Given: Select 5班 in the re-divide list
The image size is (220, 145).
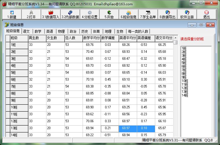Looking at the screenshot, I should pos(184,63).
